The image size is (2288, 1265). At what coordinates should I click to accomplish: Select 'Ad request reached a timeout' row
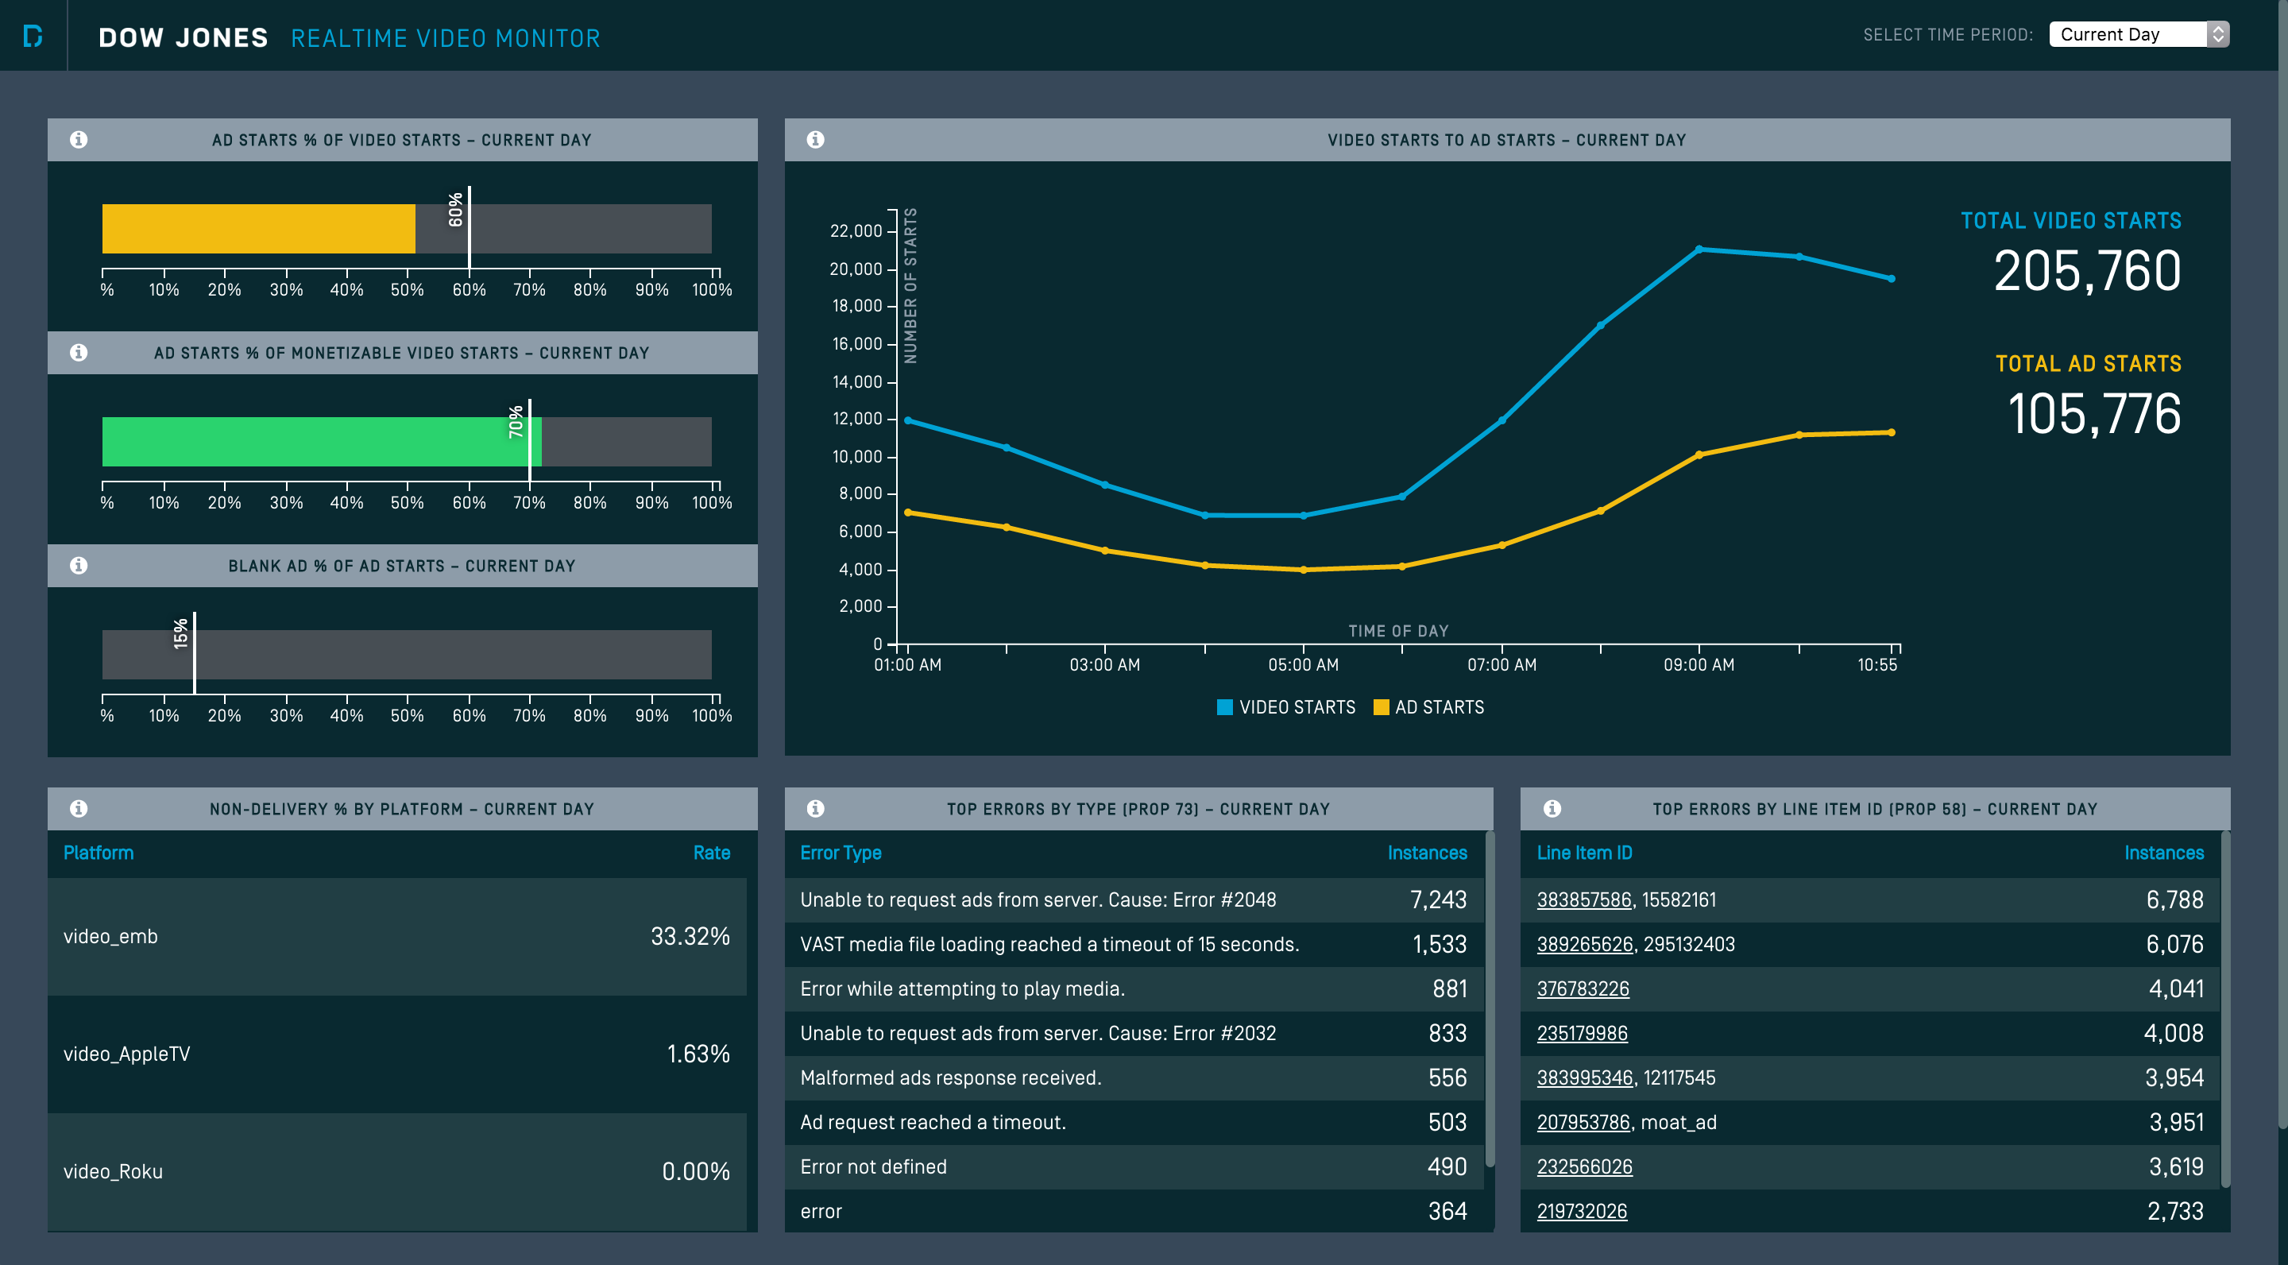tap(1134, 1122)
